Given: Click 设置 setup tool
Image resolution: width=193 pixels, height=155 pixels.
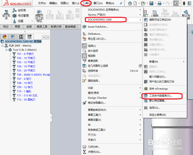Looking at the screenshot, I should (x=18, y=21).
